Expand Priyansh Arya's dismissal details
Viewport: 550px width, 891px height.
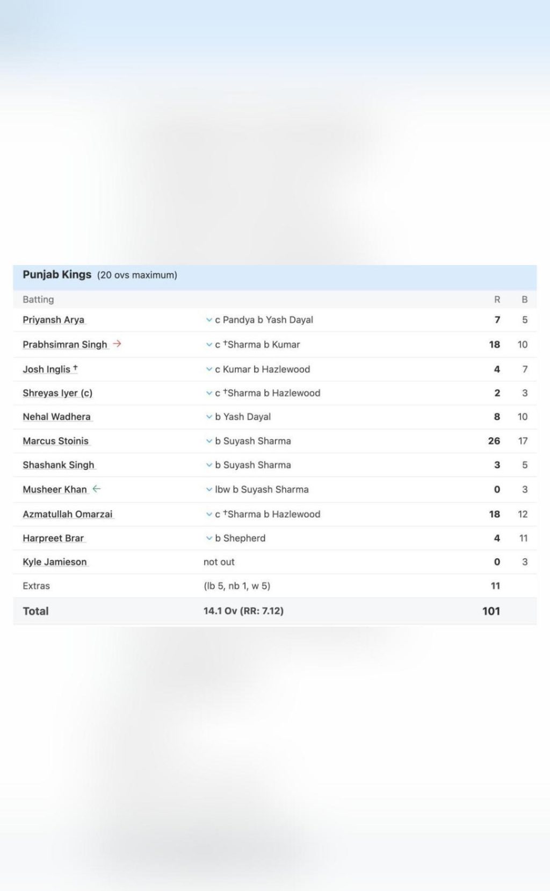pos(209,320)
